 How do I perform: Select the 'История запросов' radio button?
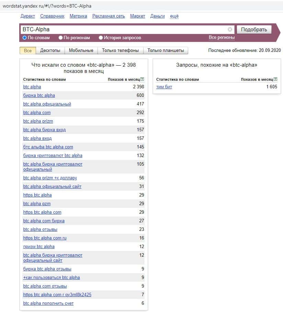click(101, 37)
